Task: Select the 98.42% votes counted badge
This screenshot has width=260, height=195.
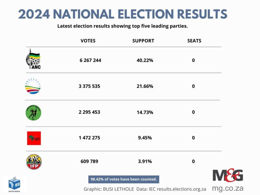Action: click(x=123, y=179)
